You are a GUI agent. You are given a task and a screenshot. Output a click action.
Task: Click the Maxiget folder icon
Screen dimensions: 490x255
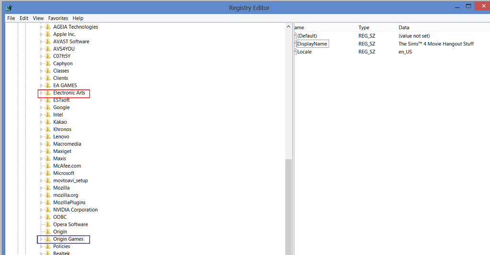[48, 151]
